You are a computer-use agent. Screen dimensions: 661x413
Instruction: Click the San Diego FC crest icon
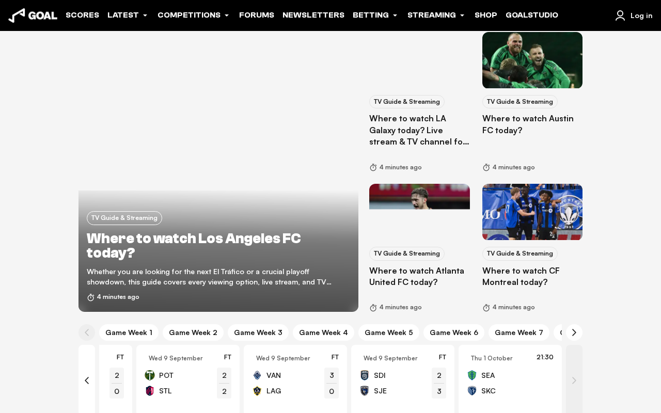(365, 375)
